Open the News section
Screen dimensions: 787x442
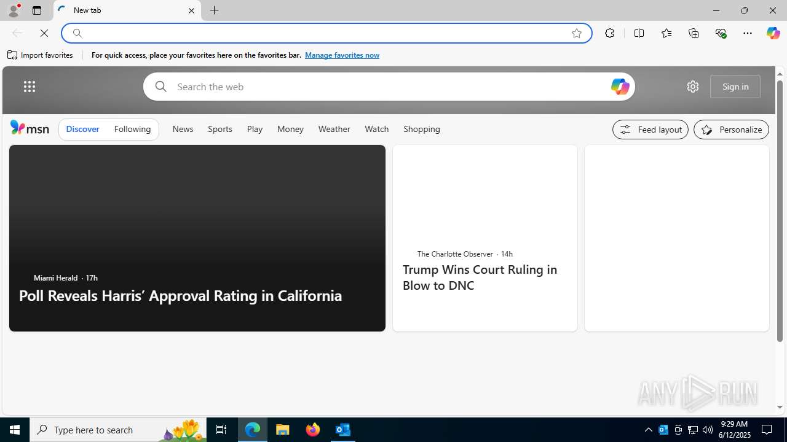point(183,130)
